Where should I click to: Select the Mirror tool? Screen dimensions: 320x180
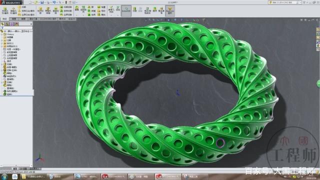coord(101,14)
